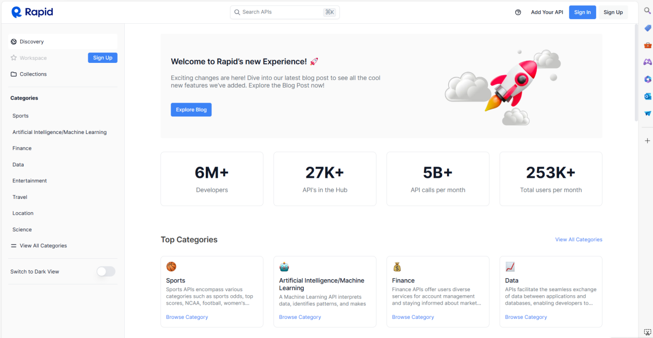
Task: Click the Workspace star icon
Action: (14, 58)
